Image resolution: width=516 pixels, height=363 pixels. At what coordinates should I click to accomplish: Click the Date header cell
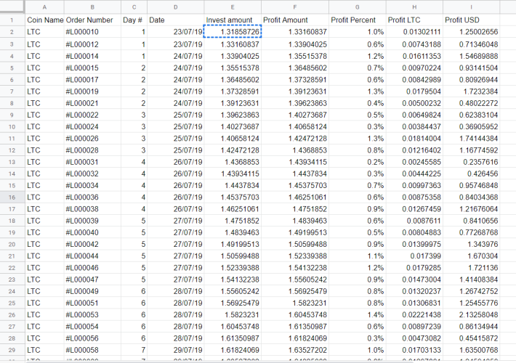pos(175,20)
